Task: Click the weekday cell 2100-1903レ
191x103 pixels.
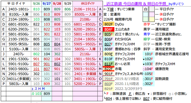Action: coord(19,39)
